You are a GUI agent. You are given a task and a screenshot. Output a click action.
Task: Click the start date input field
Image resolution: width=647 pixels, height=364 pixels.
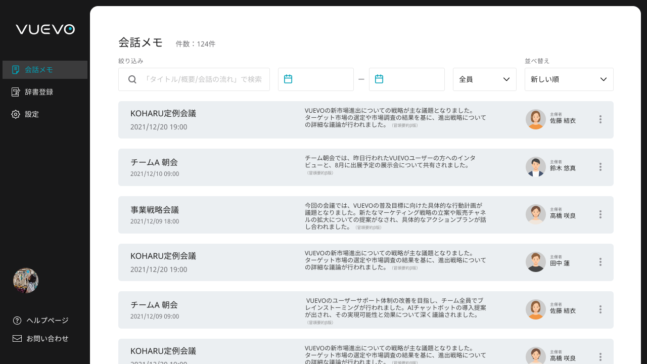[x=316, y=79]
